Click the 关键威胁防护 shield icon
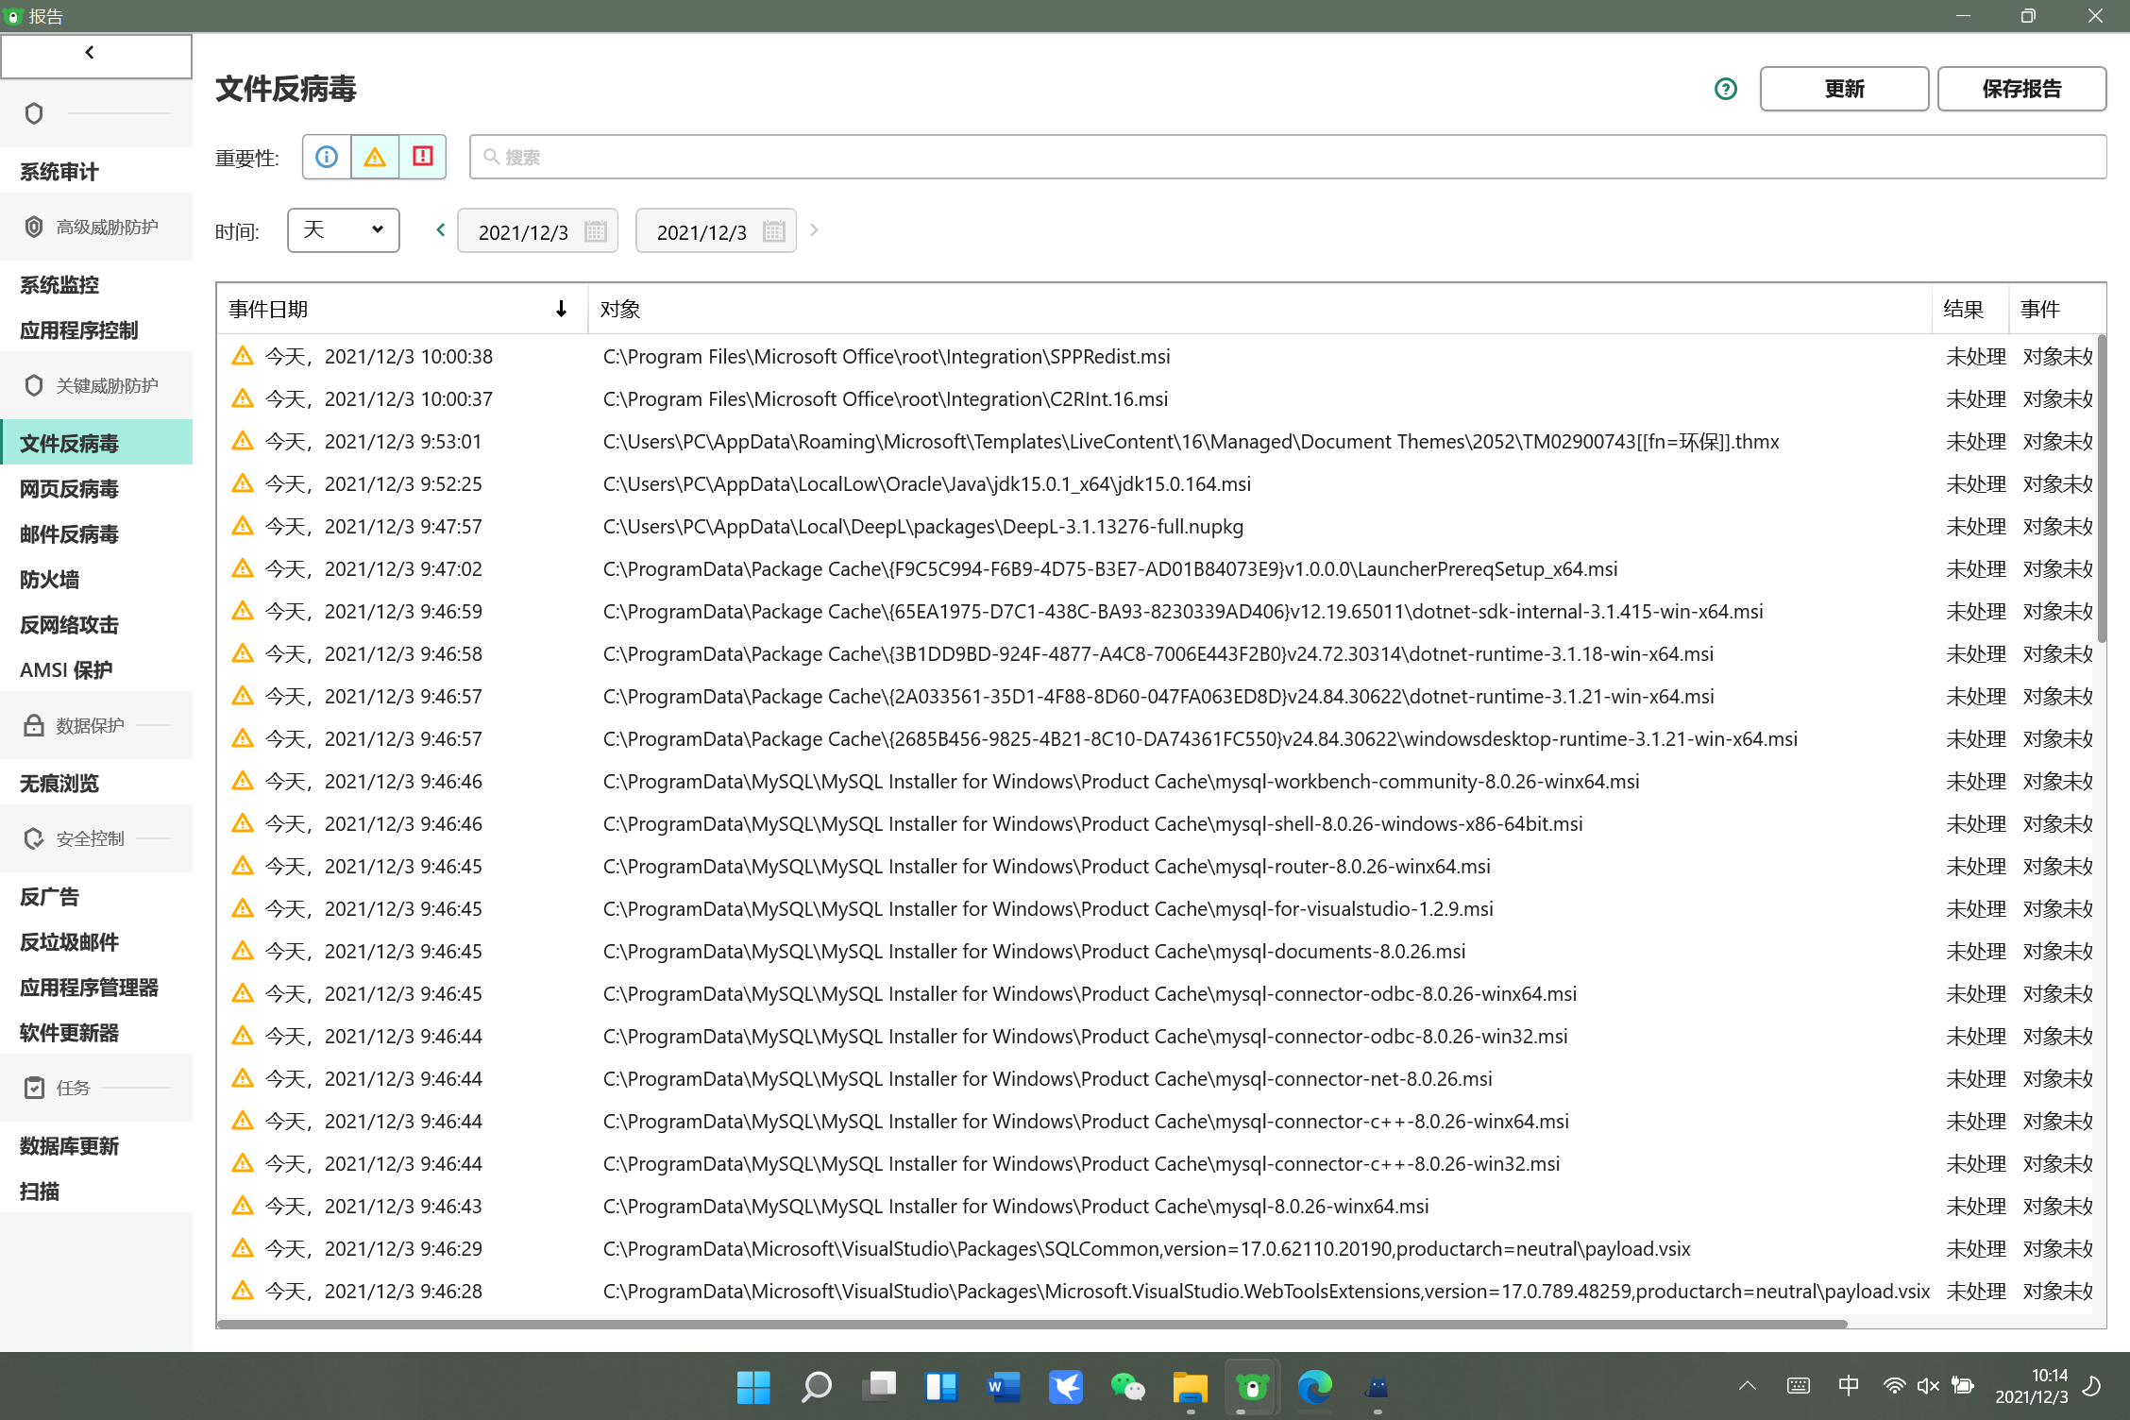The image size is (2130, 1420). (x=34, y=385)
